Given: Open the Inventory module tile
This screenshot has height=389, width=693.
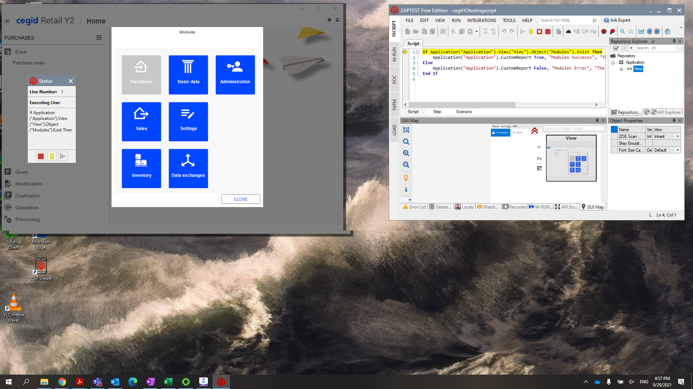Looking at the screenshot, I should coord(141,169).
